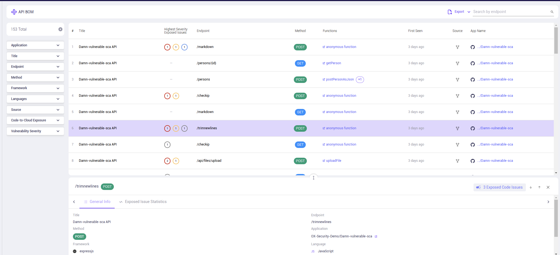Open the 3 Exposed Code Issues button
Screen dimensions: 560x255
click(500, 187)
